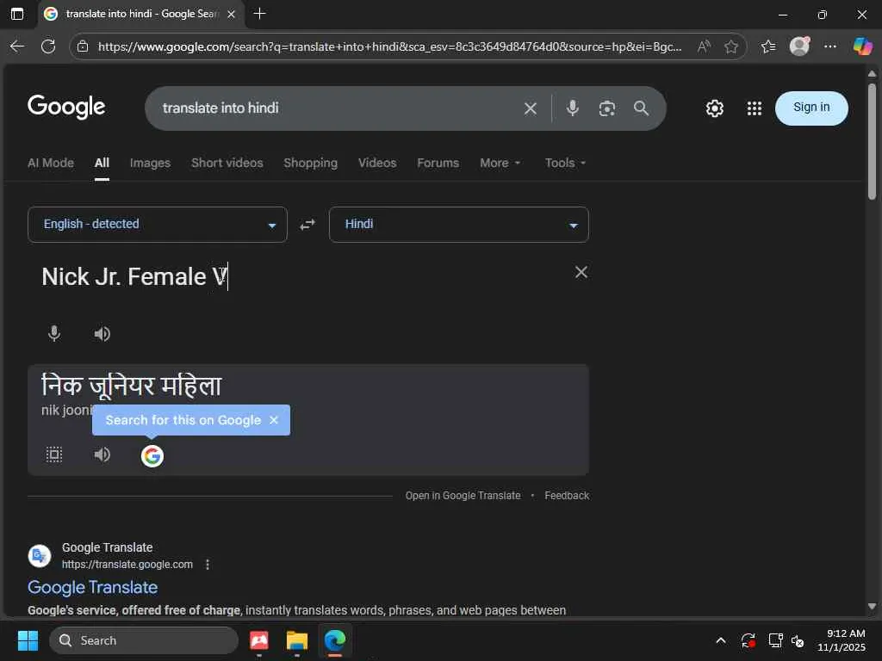Image resolution: width=882 pixels, height=661 pixels.
Task: Open tab actions menu
Action: [17, 14]
